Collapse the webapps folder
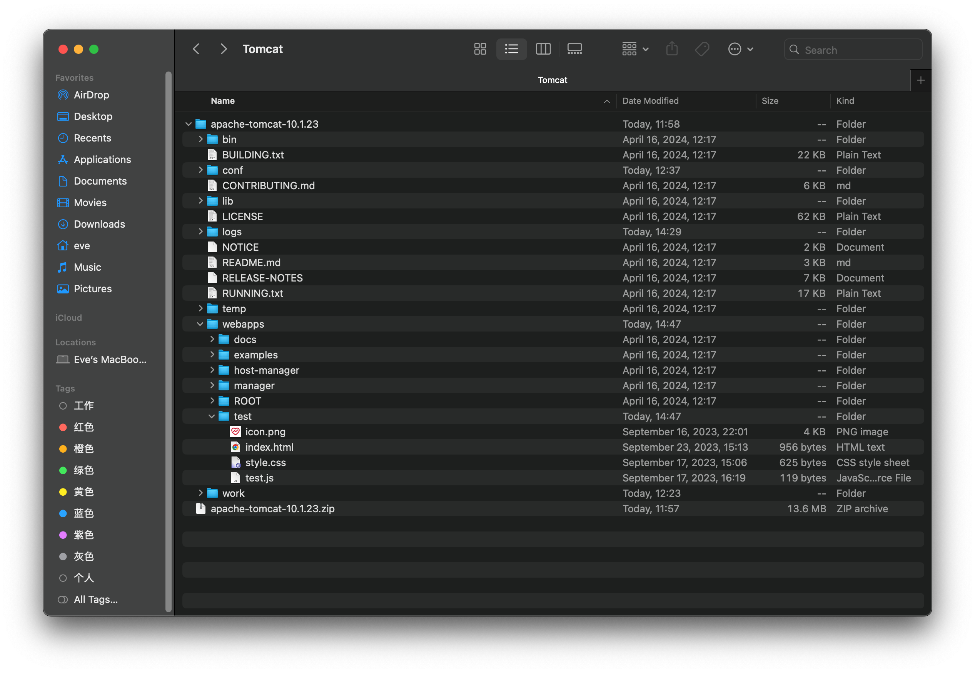Viewport: 975px width, 673px height. [200, 324]
